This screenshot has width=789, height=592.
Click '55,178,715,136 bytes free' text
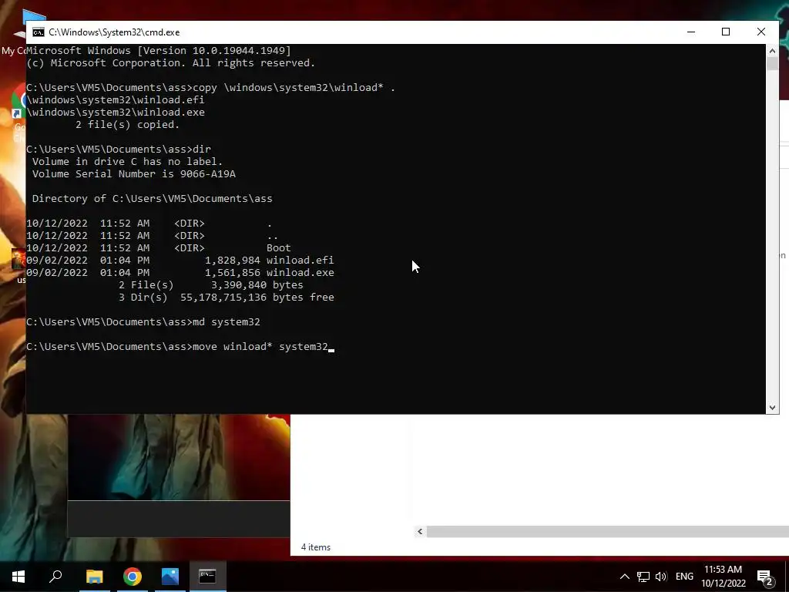point(257,297)
